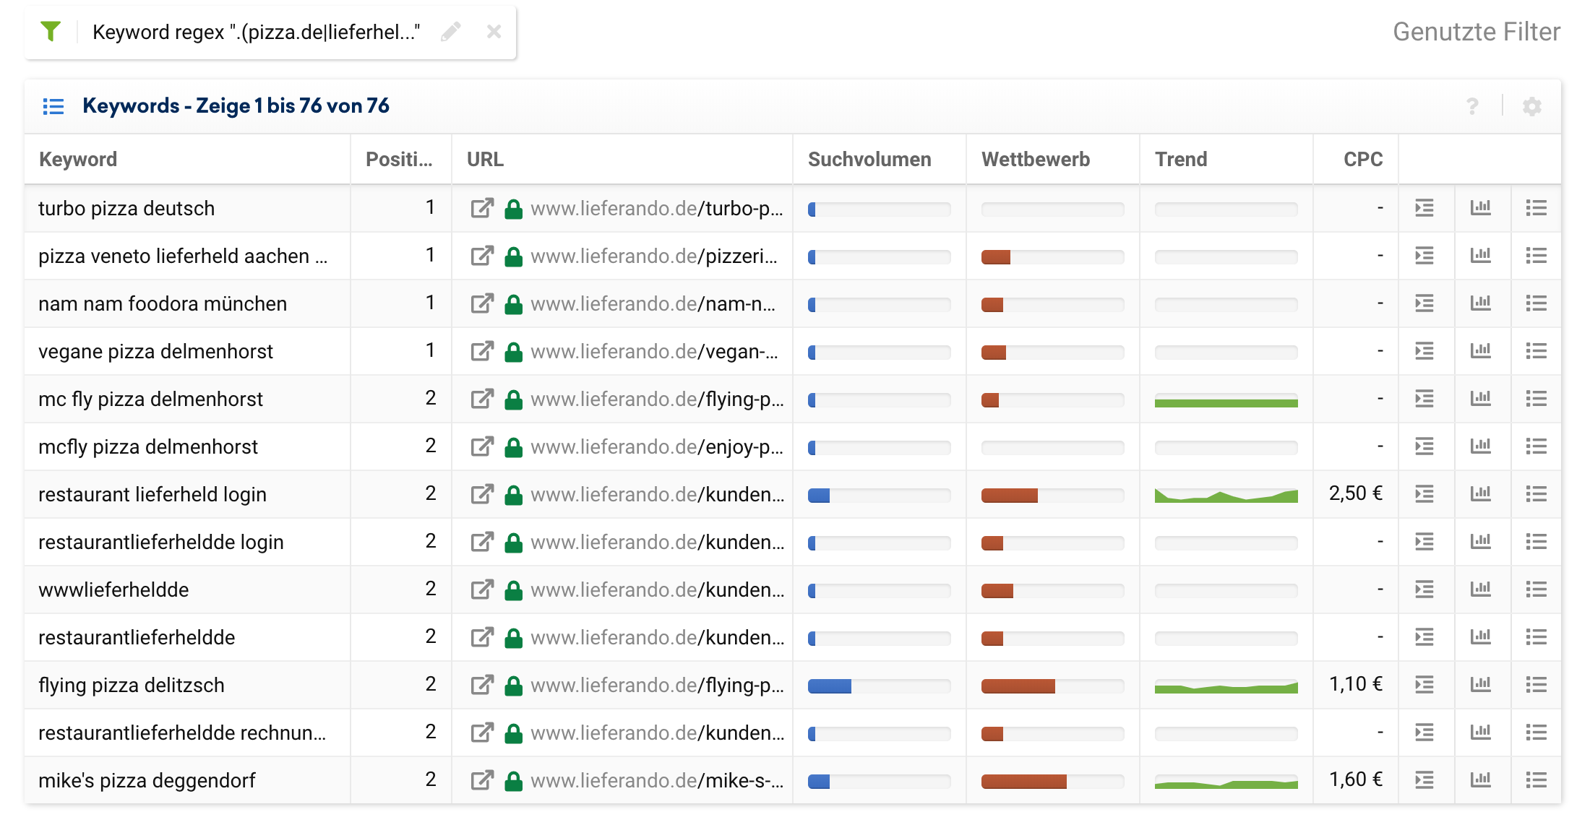
Task: Sort by Keyword column header
Action: click(x=78, y=159)
